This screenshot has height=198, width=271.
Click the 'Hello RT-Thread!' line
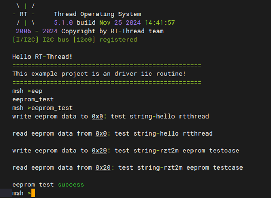42,57
